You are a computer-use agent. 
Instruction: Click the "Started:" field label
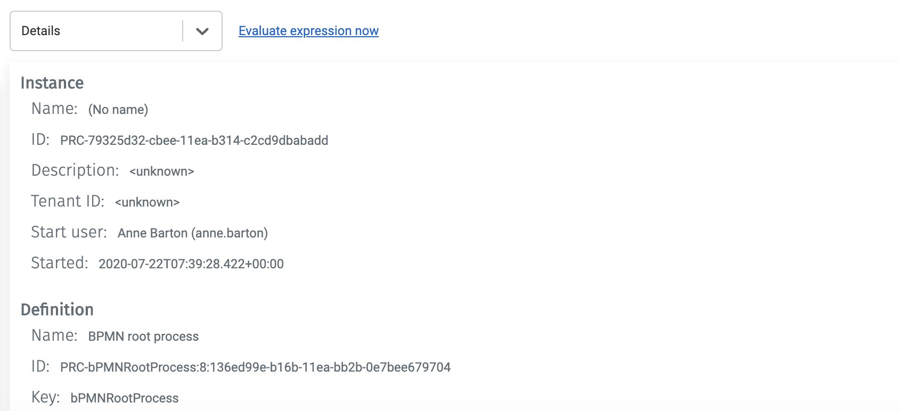(x=59, y=263)
